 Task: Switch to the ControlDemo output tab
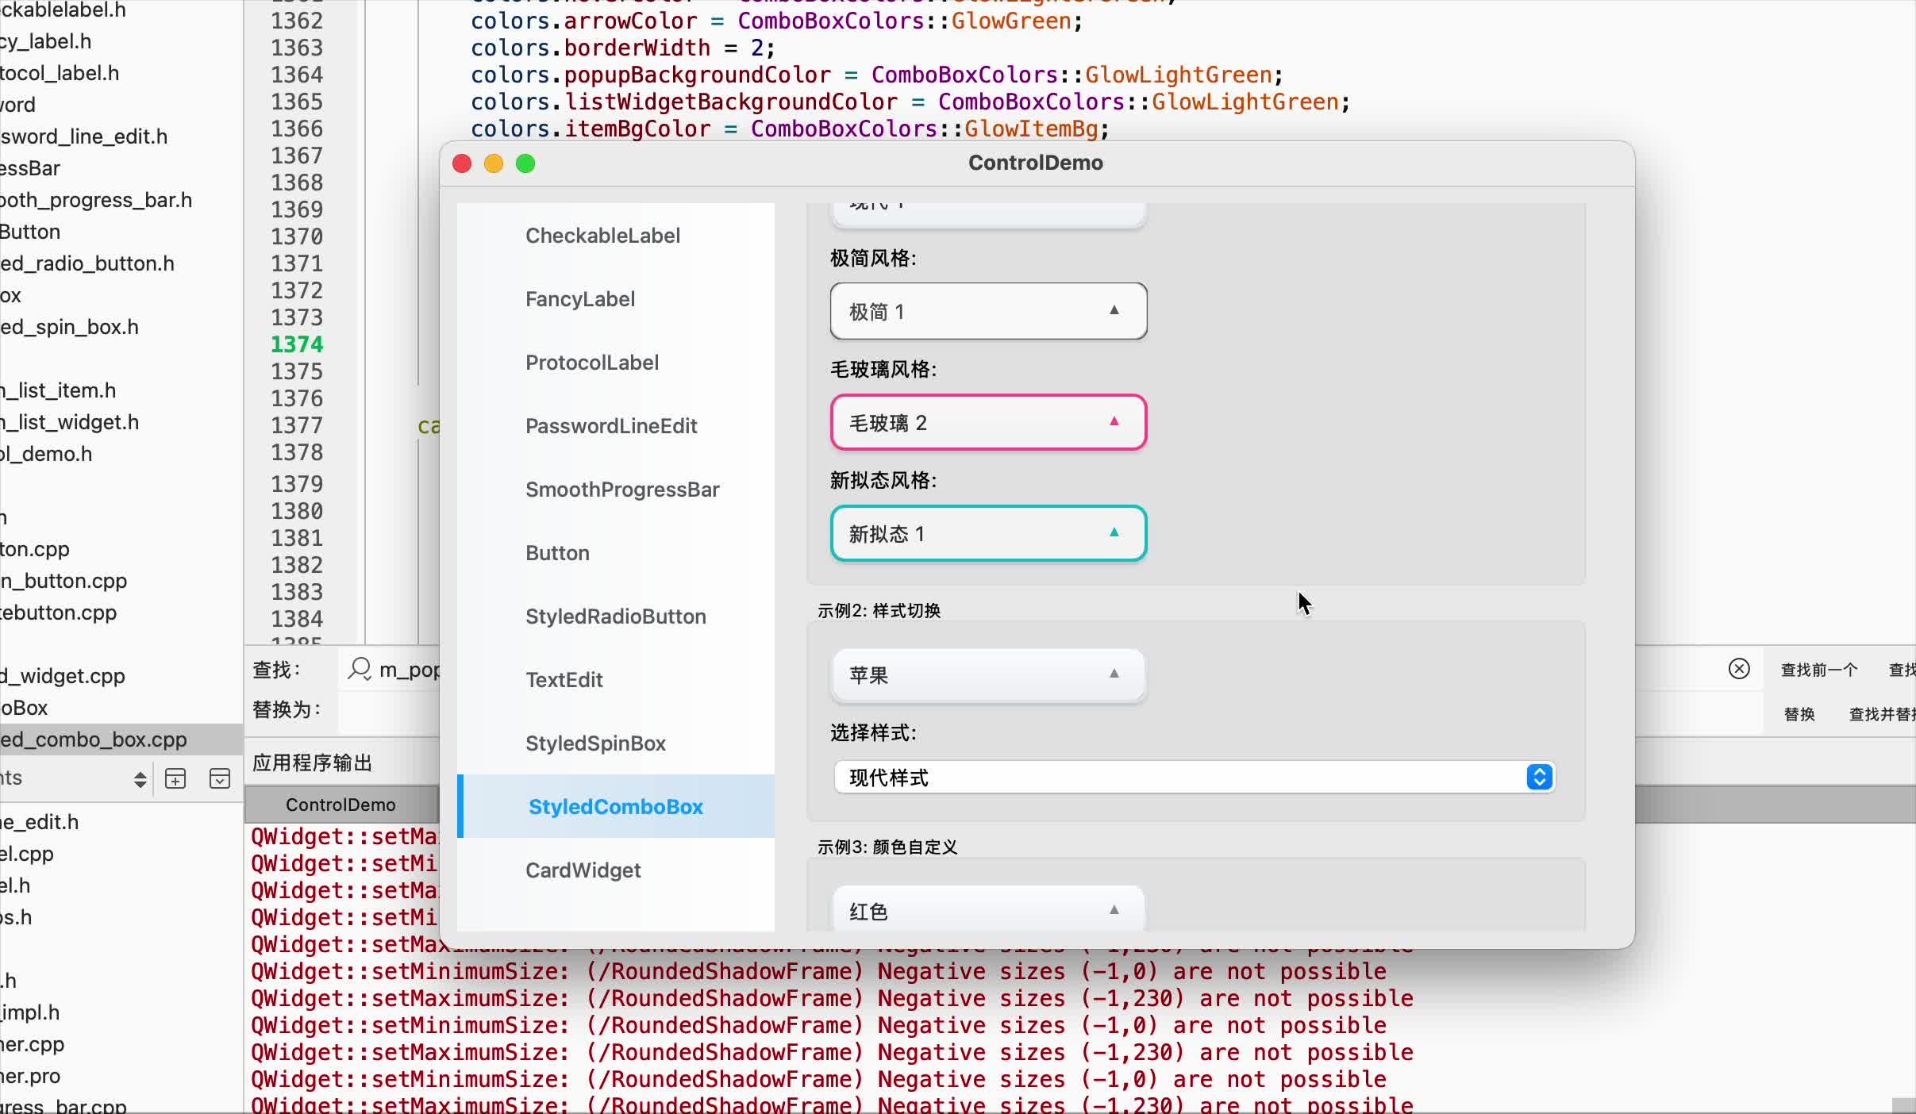point(340,805)
